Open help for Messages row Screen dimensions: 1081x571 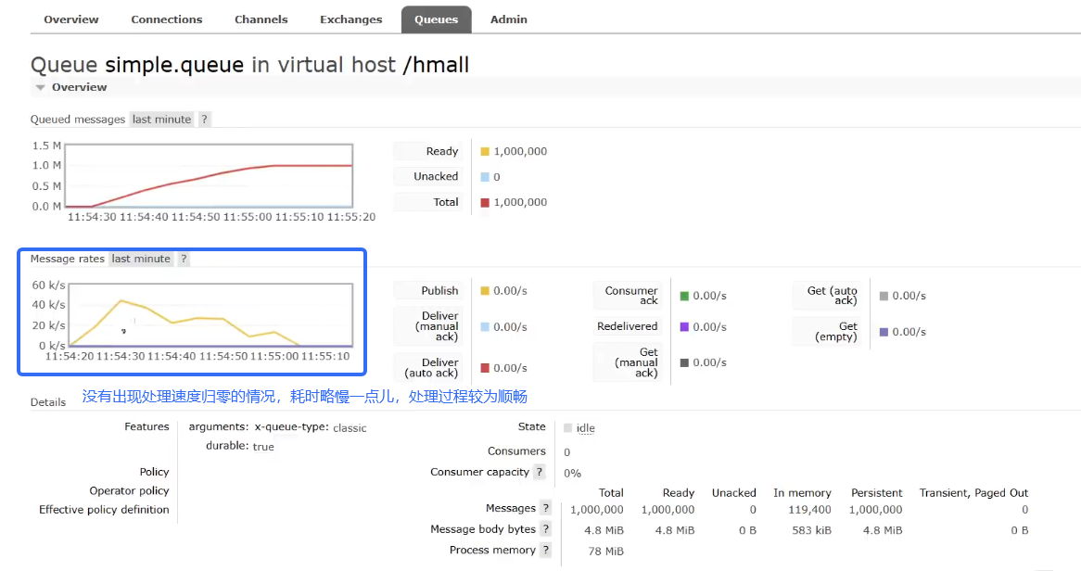tap(546, 508)
